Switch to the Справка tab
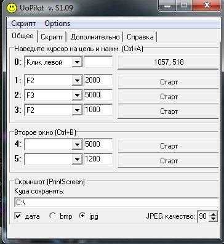The width and height of the screenshot is (224, 244). [x=140, y=37]
